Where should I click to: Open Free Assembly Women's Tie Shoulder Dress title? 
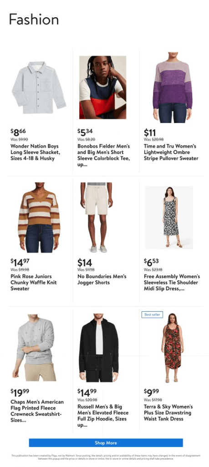tap(172, 282)
